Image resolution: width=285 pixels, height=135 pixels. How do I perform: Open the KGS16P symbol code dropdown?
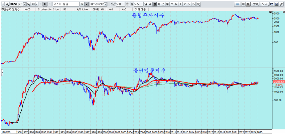(24, 4)
